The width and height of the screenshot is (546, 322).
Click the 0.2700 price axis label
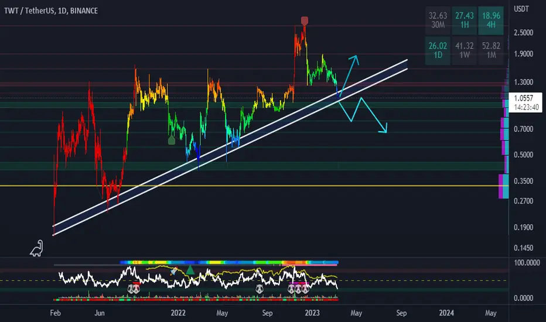coord(523,201)
